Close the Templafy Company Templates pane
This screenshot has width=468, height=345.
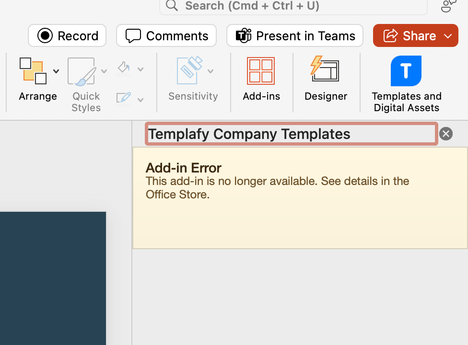pos(445,134)
